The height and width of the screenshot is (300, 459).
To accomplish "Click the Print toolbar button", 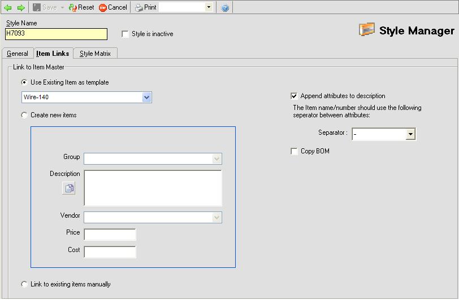I will click(145, 8).
